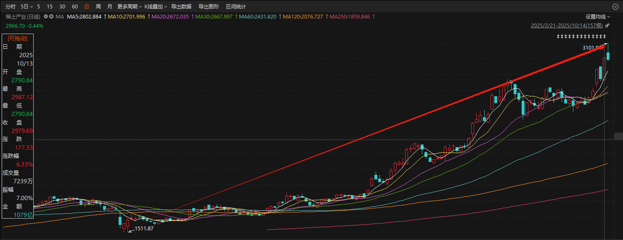
Task: Select the 30-minute period
Action: (x=62, y=7)
